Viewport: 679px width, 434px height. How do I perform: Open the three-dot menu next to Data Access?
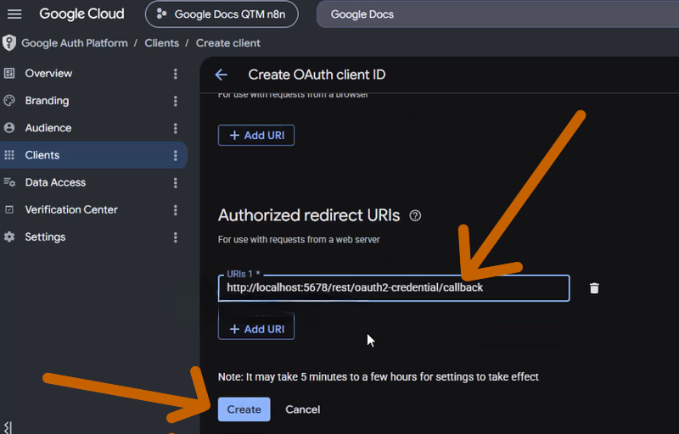[x=176, y=182]
